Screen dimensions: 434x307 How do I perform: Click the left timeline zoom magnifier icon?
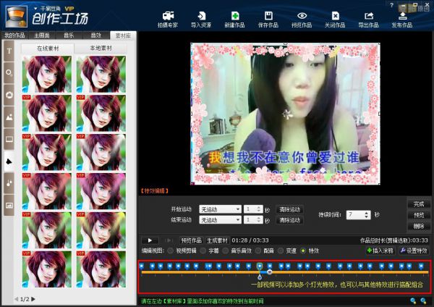pyautogui.click(x=413, y=300)
